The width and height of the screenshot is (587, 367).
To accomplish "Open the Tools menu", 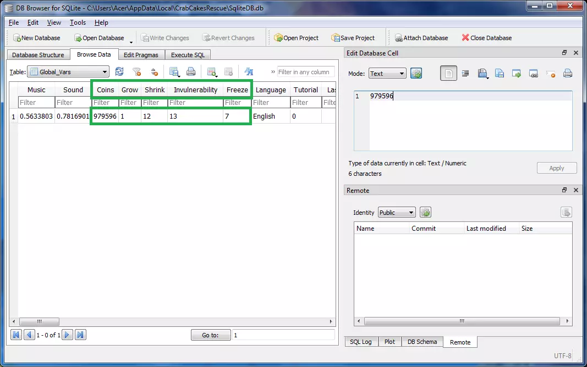I will (x=78, y=23).
